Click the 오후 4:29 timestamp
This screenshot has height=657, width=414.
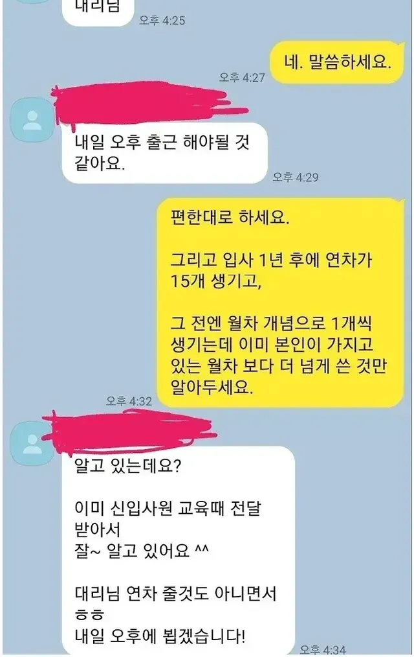(x=296, y=178)
